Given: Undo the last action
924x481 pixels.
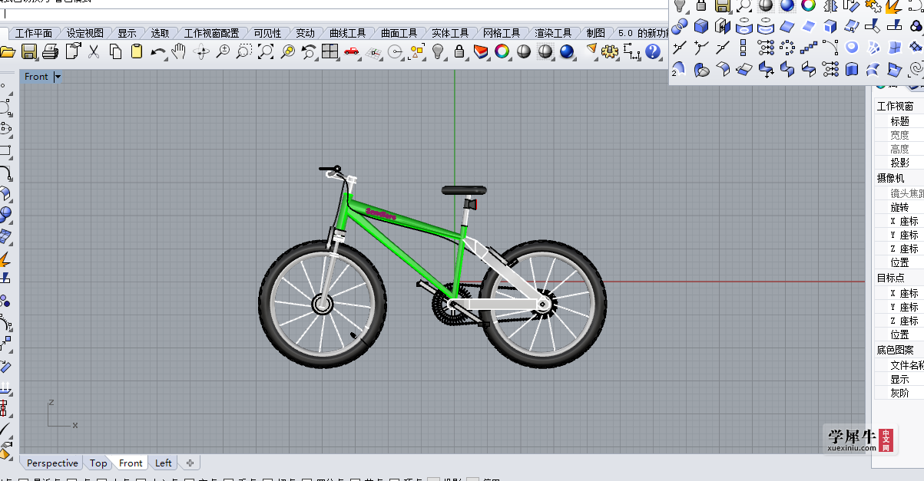Looking at the screenshot, I should (x=158, y=52).
